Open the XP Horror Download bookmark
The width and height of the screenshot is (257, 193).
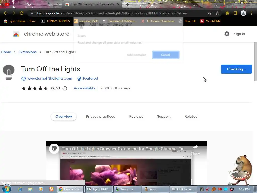[x=158, y=21]
